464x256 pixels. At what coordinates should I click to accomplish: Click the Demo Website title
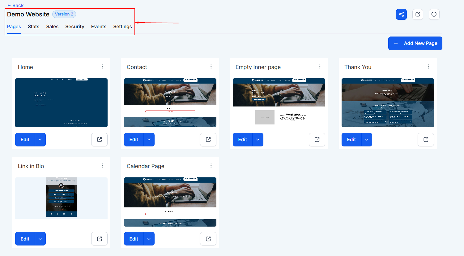click(28, 14)
